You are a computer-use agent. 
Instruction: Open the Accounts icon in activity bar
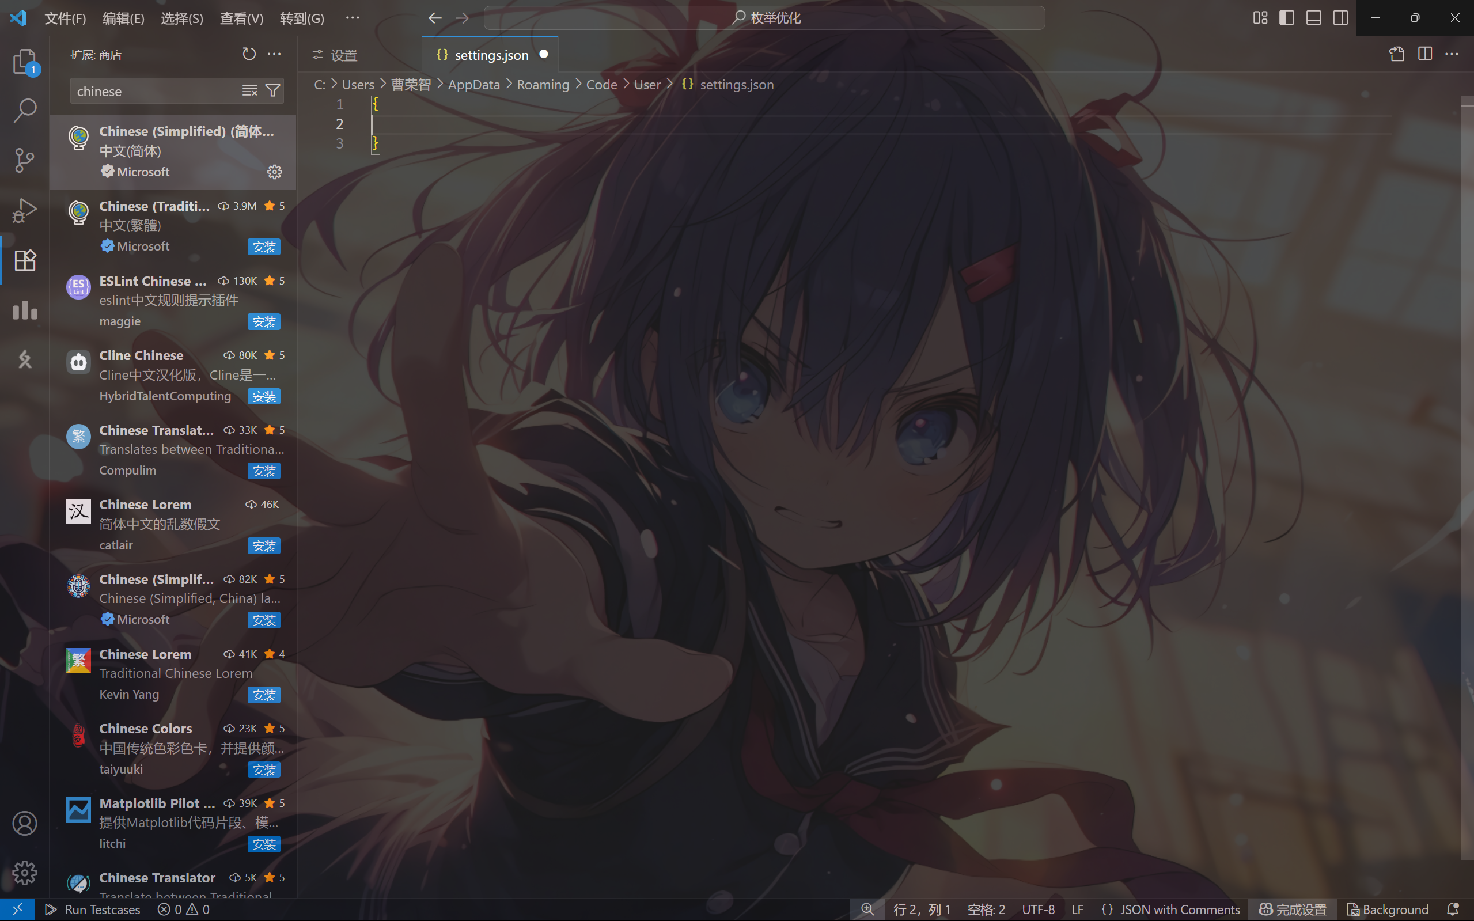[x=25, y=824]
